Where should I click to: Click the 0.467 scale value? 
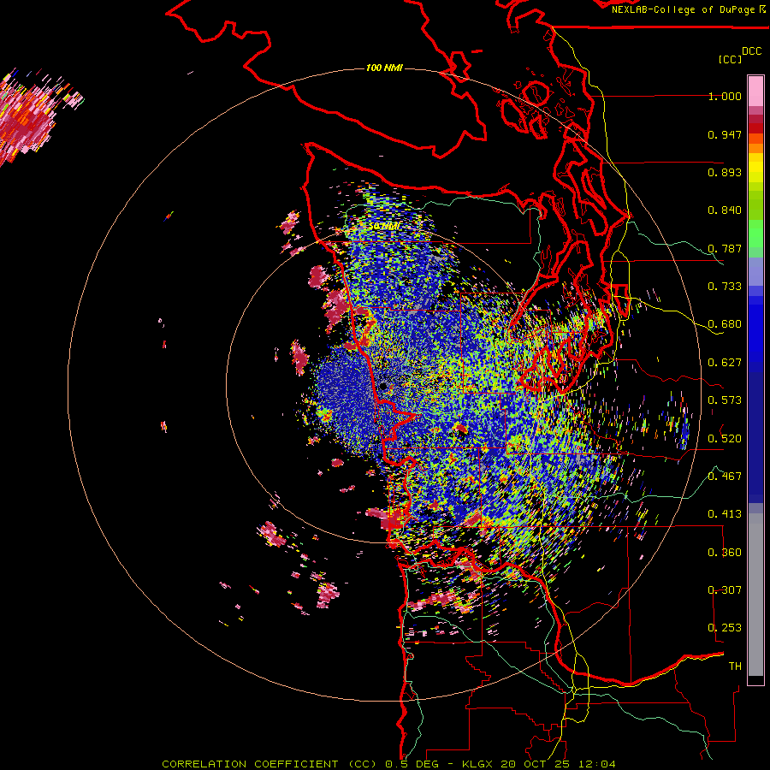pyautogui.click(x=725, y=476)
